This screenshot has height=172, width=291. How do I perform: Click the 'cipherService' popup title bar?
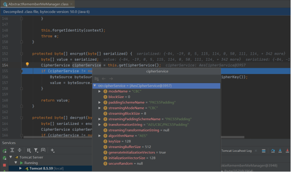pos(157,71)
